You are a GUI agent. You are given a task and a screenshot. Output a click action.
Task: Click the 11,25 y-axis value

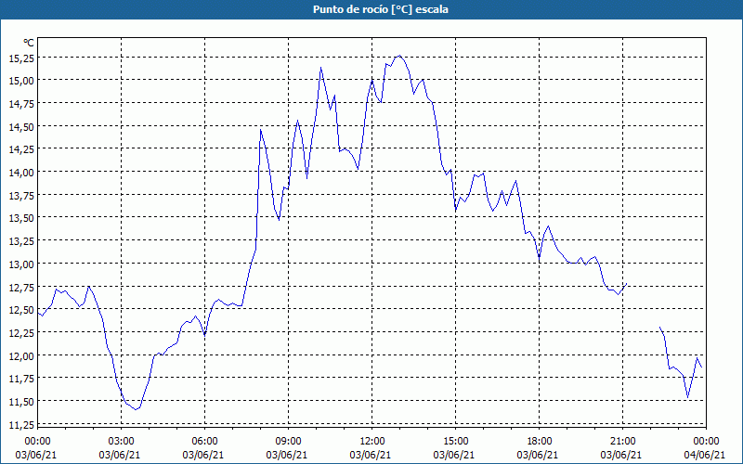click(21, 425)
